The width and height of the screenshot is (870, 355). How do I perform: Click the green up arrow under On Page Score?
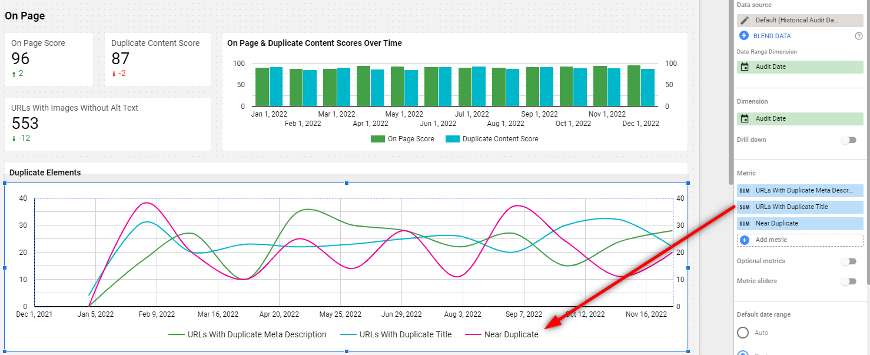click(x=14, y=74)
